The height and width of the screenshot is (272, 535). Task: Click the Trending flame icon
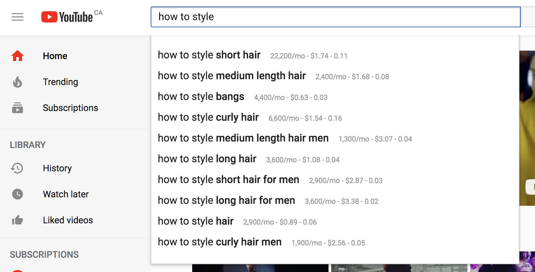[x=18, y=82]
